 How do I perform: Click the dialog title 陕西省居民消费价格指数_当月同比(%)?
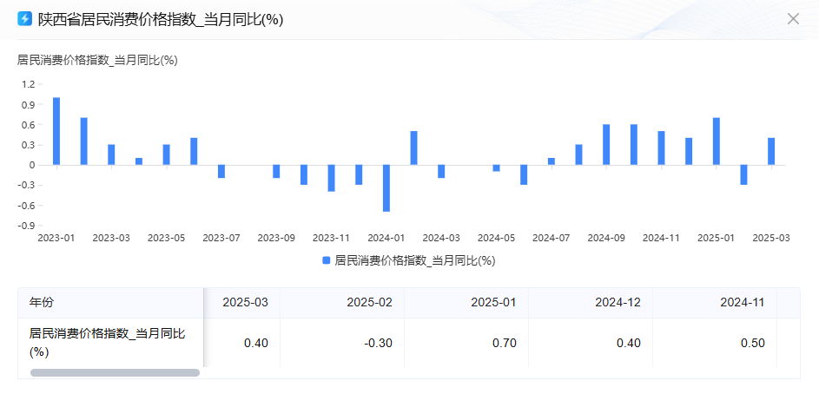pos(161,19)
